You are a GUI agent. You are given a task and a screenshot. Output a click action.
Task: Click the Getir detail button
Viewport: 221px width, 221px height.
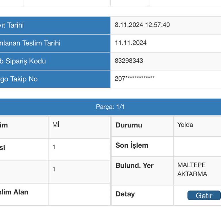tap(204, 195)
